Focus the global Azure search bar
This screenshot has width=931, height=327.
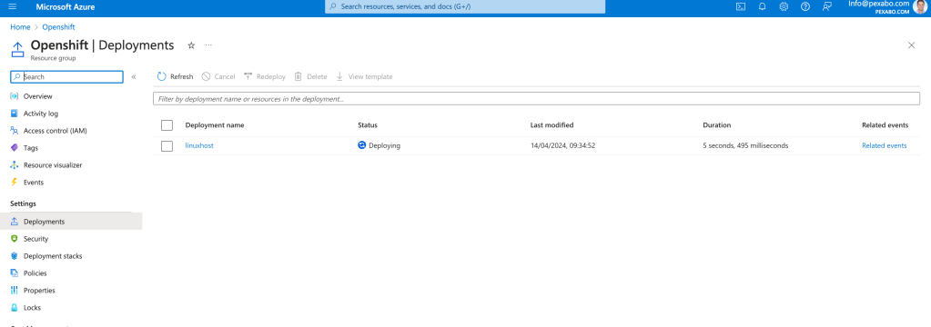coord(465,6)
